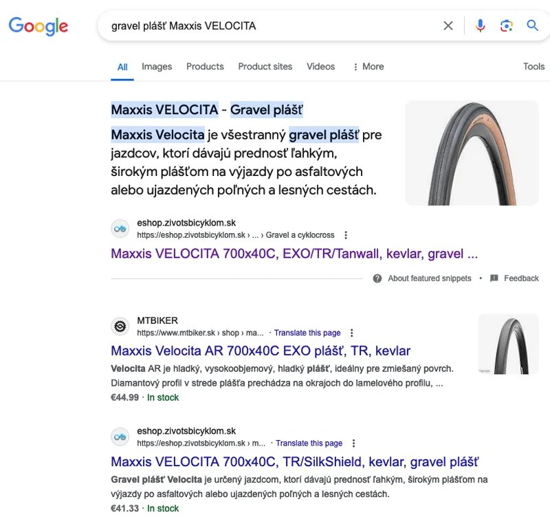This screenshot has height=528, width=550.
Task: Start voice search with microphone icon
Action: pos(480,26)
